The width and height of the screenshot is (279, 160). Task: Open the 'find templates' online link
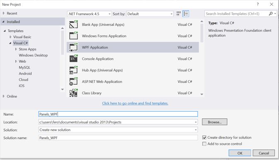[x=135, y=103]
